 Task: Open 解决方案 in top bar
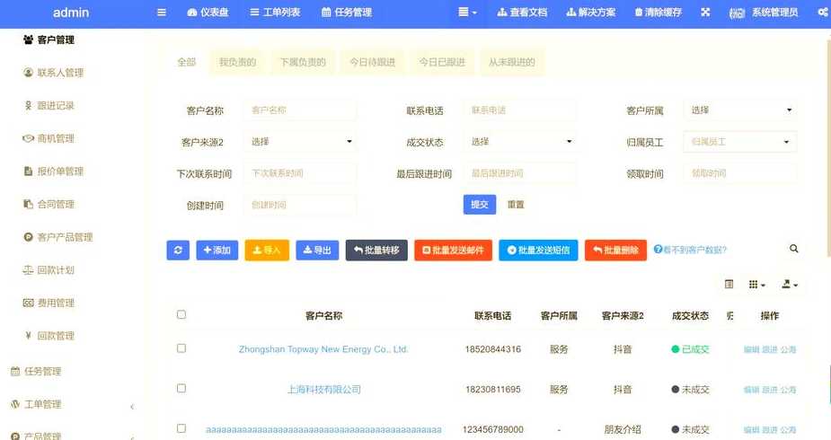(x=591, y=13)
